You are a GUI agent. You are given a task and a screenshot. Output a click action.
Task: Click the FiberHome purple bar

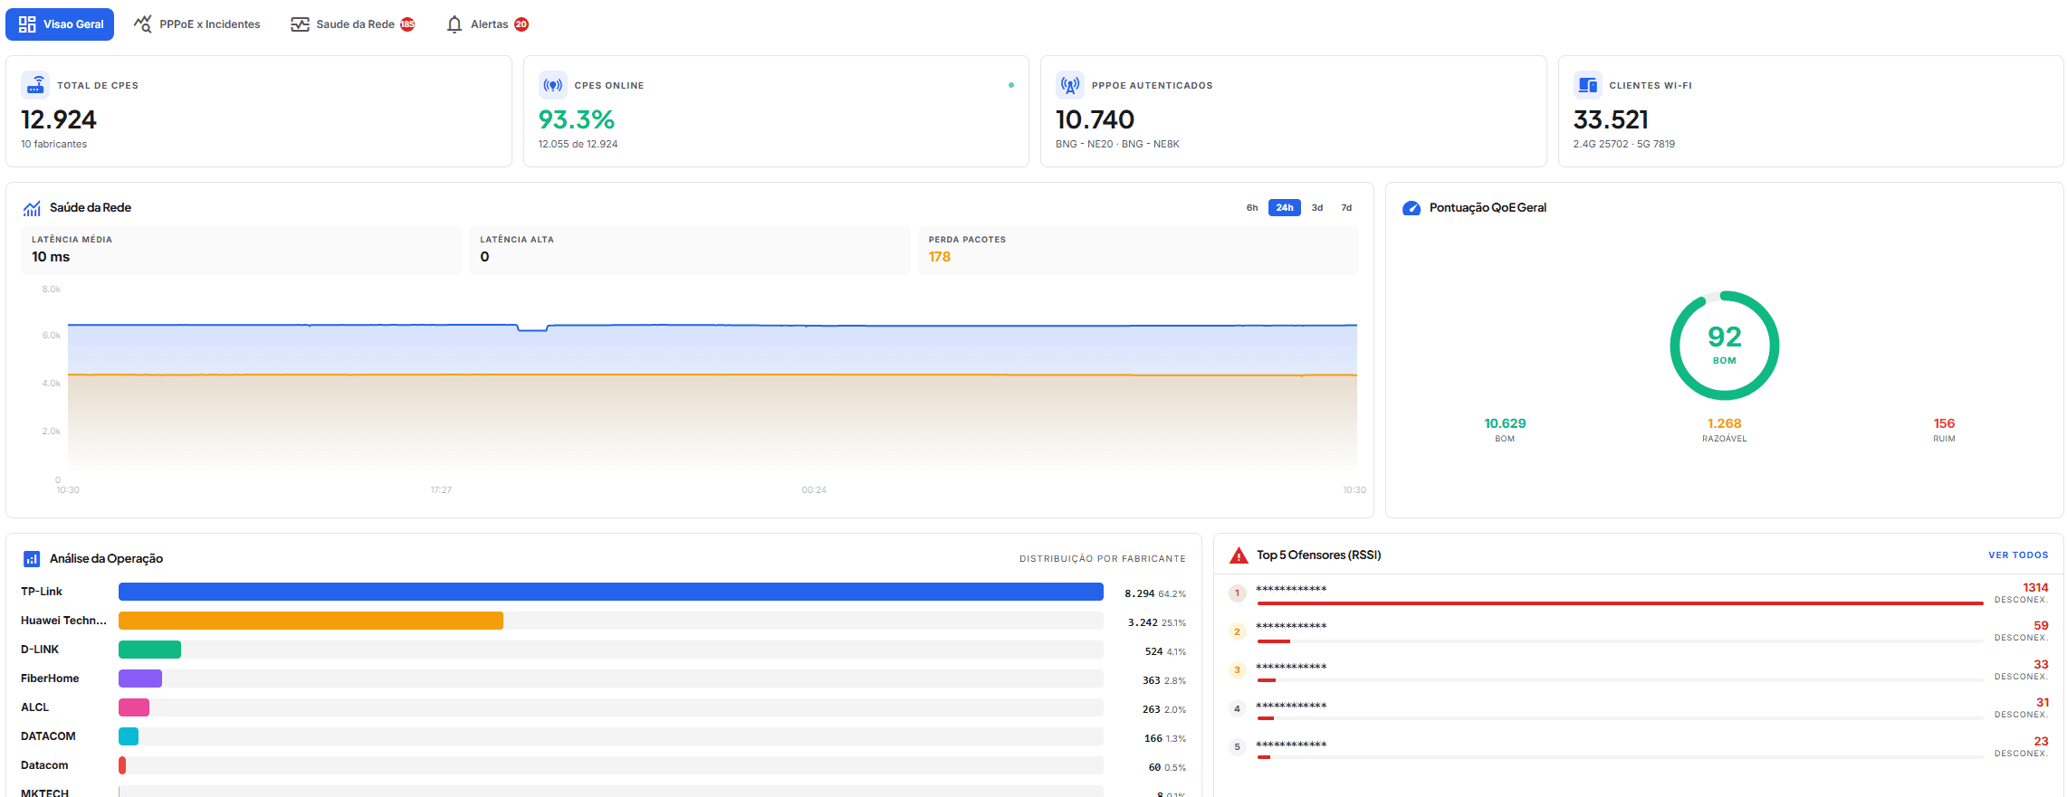(140, 678)
